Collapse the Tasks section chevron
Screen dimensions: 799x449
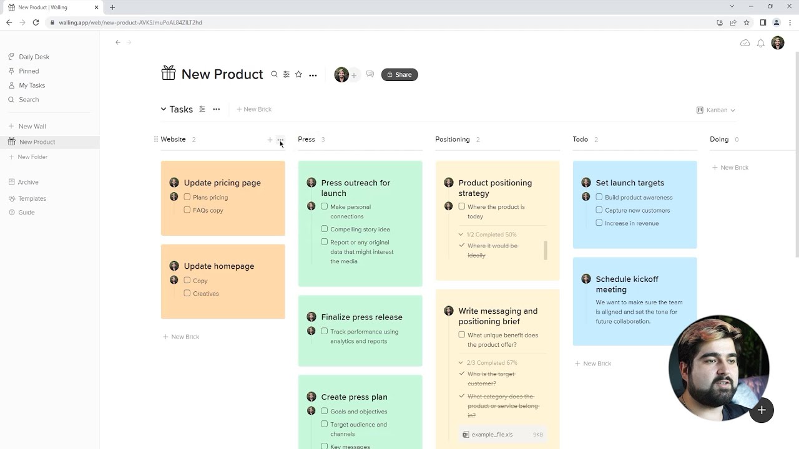[164, 109]
